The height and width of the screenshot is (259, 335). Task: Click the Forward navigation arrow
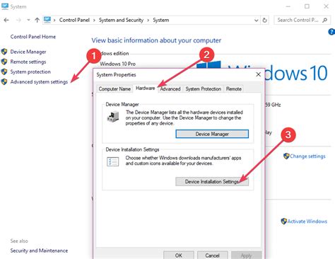click(18, 20)
